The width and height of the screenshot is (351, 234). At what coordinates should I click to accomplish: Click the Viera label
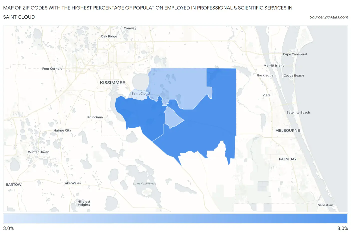[x=266, y=95]
